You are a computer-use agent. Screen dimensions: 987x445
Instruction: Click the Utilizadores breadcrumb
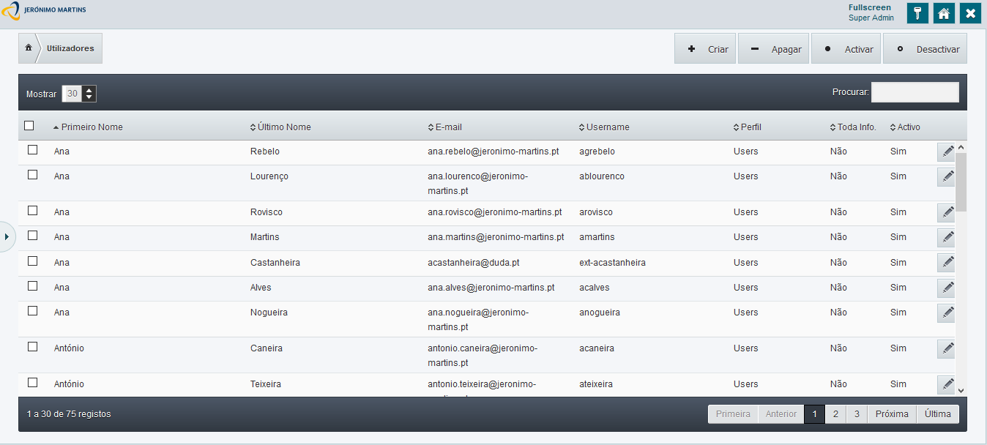(70, 48)
